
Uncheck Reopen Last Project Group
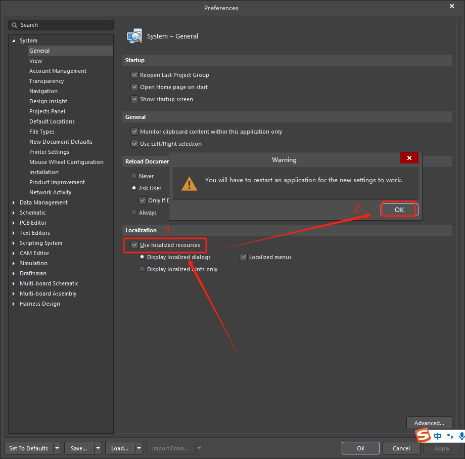pyautogui.click(x=134, y=75)
